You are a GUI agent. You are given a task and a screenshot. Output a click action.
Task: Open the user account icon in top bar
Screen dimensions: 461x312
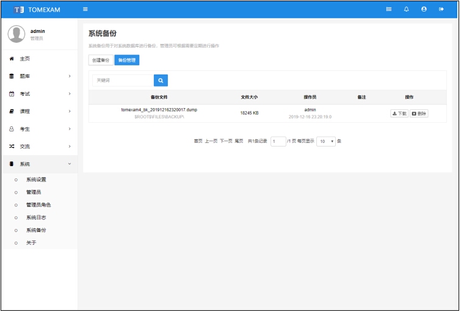tap(424, 9)
